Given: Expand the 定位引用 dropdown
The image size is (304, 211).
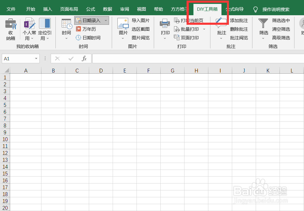Looking at the screenshot, I should (48, 38).
